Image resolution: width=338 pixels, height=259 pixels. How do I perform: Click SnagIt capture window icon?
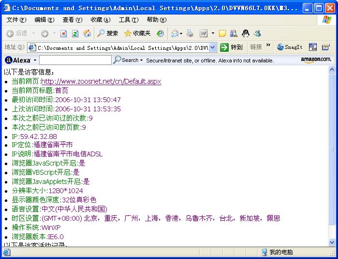(312, 47)
